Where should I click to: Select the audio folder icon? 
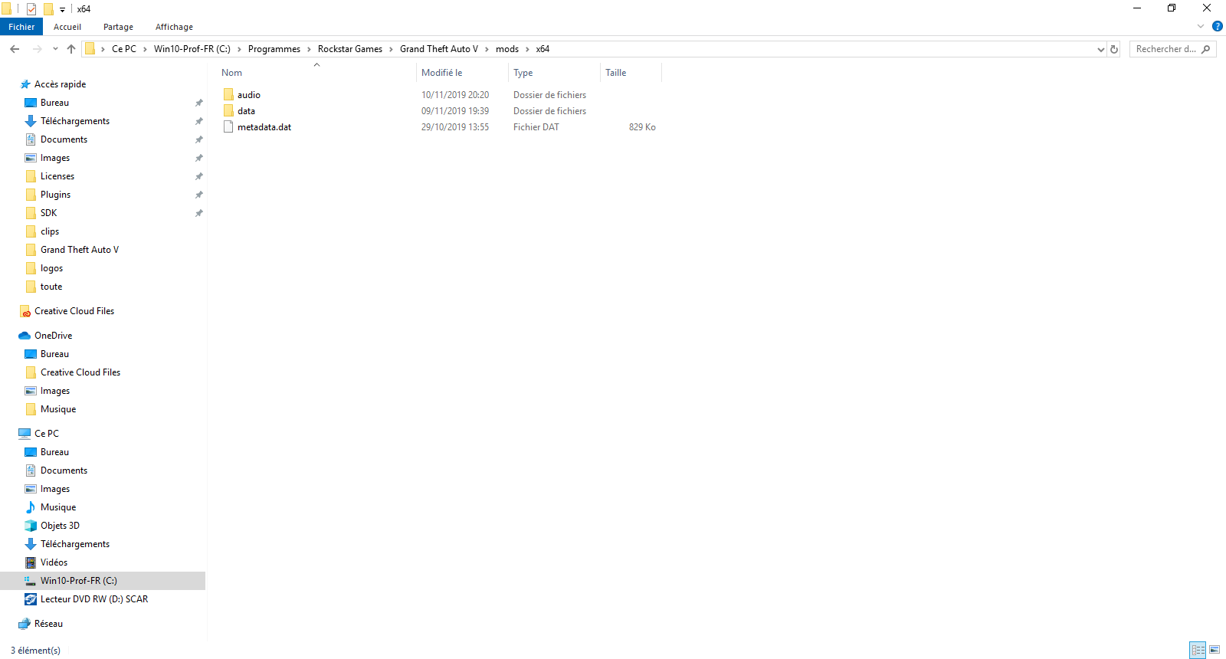[x=228, y=95]
